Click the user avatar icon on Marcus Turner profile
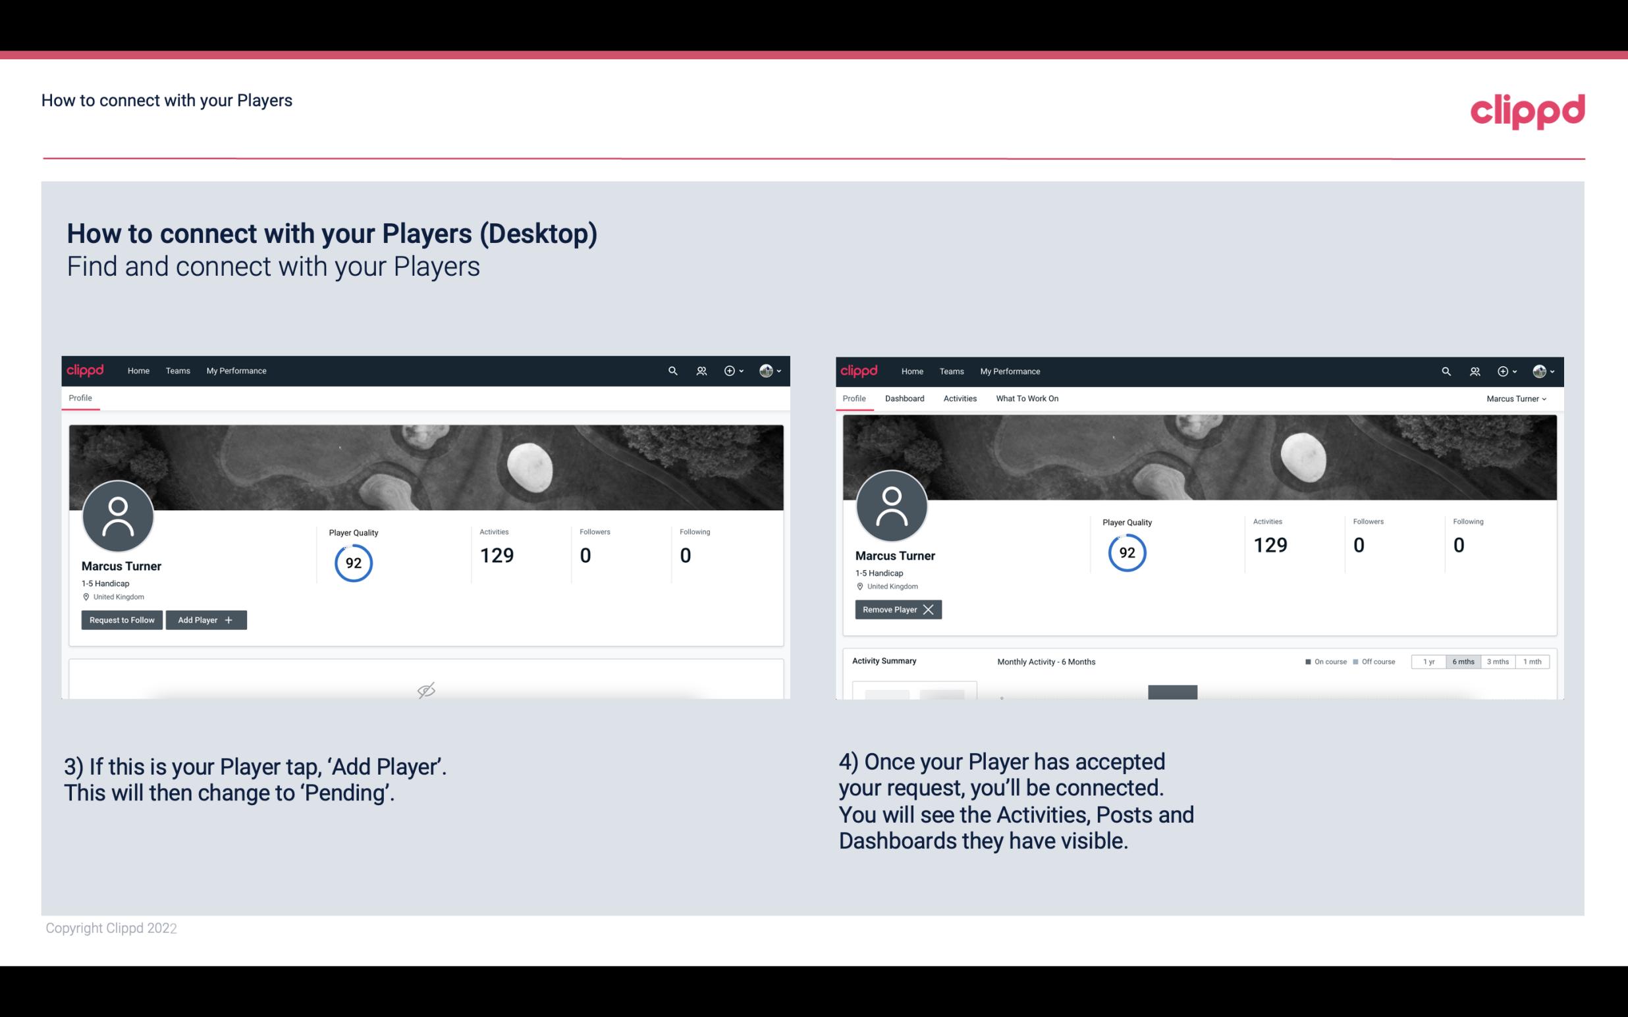This screenshot has width=1628, height=1017. (117, 512)
